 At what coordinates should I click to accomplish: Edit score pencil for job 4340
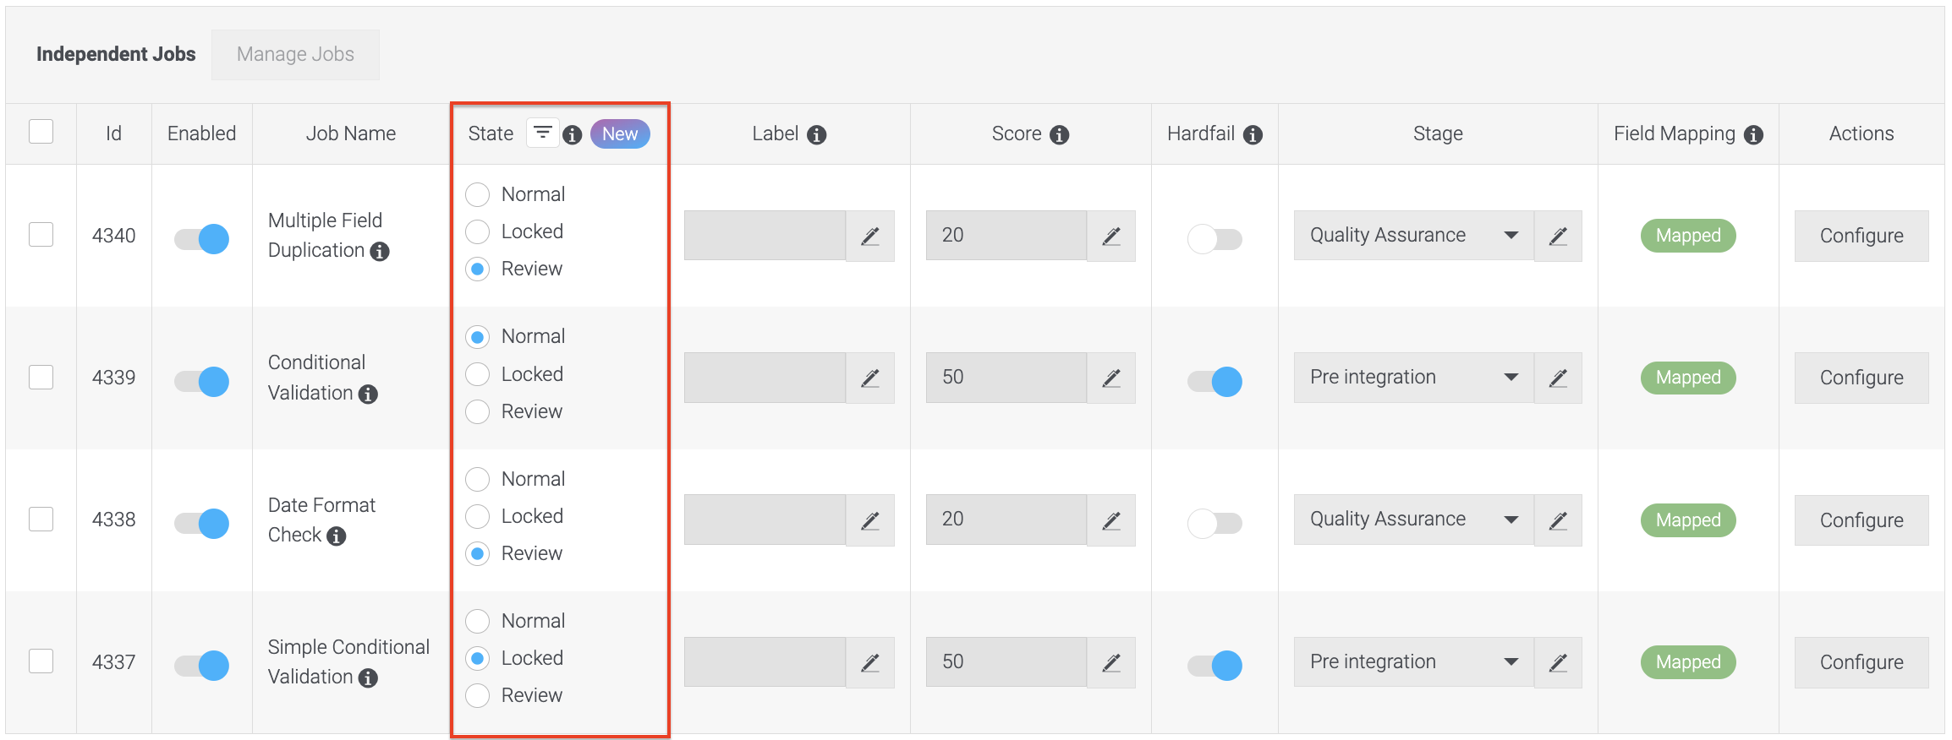tap(1111, 236)
